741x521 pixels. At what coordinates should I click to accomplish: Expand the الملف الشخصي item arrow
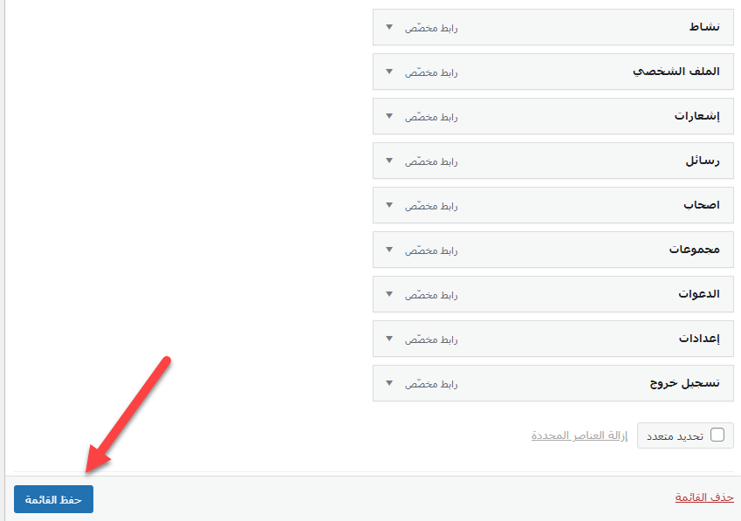(x=389, y=72)
